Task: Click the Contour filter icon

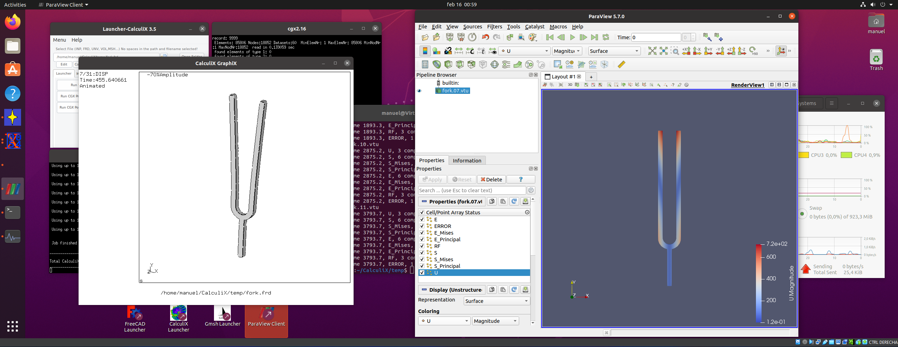Action: 437,64
